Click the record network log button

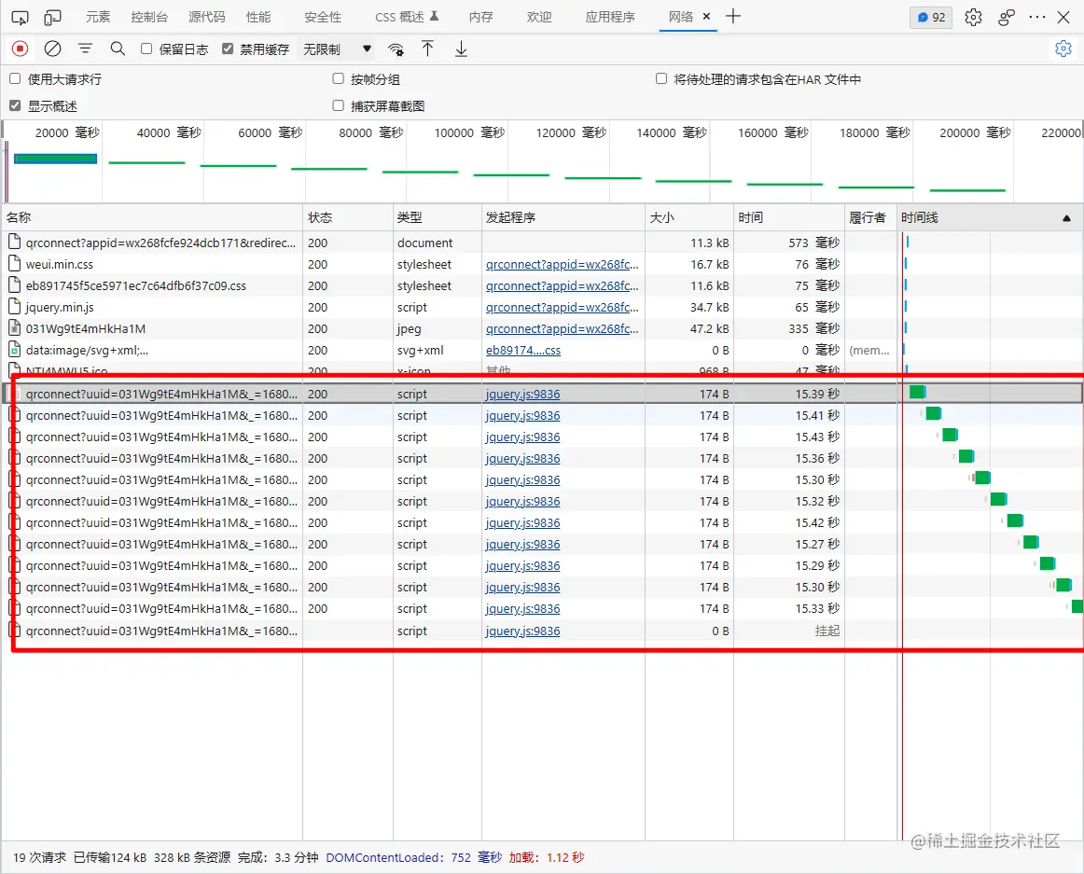(x=20, y=49)
